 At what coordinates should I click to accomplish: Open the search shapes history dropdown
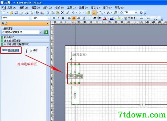[x=41, y=32]
